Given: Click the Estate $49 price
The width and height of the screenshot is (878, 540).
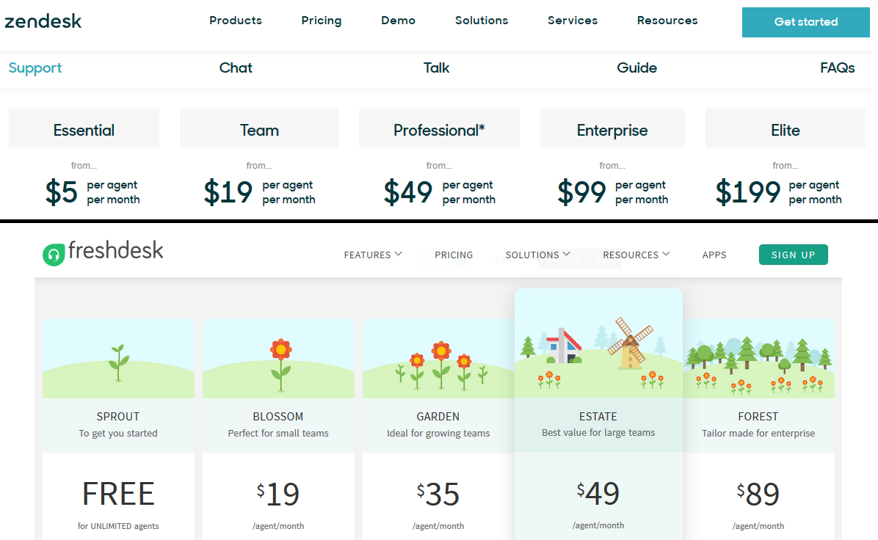Looking at the screenshot, I should pos(598,493).
